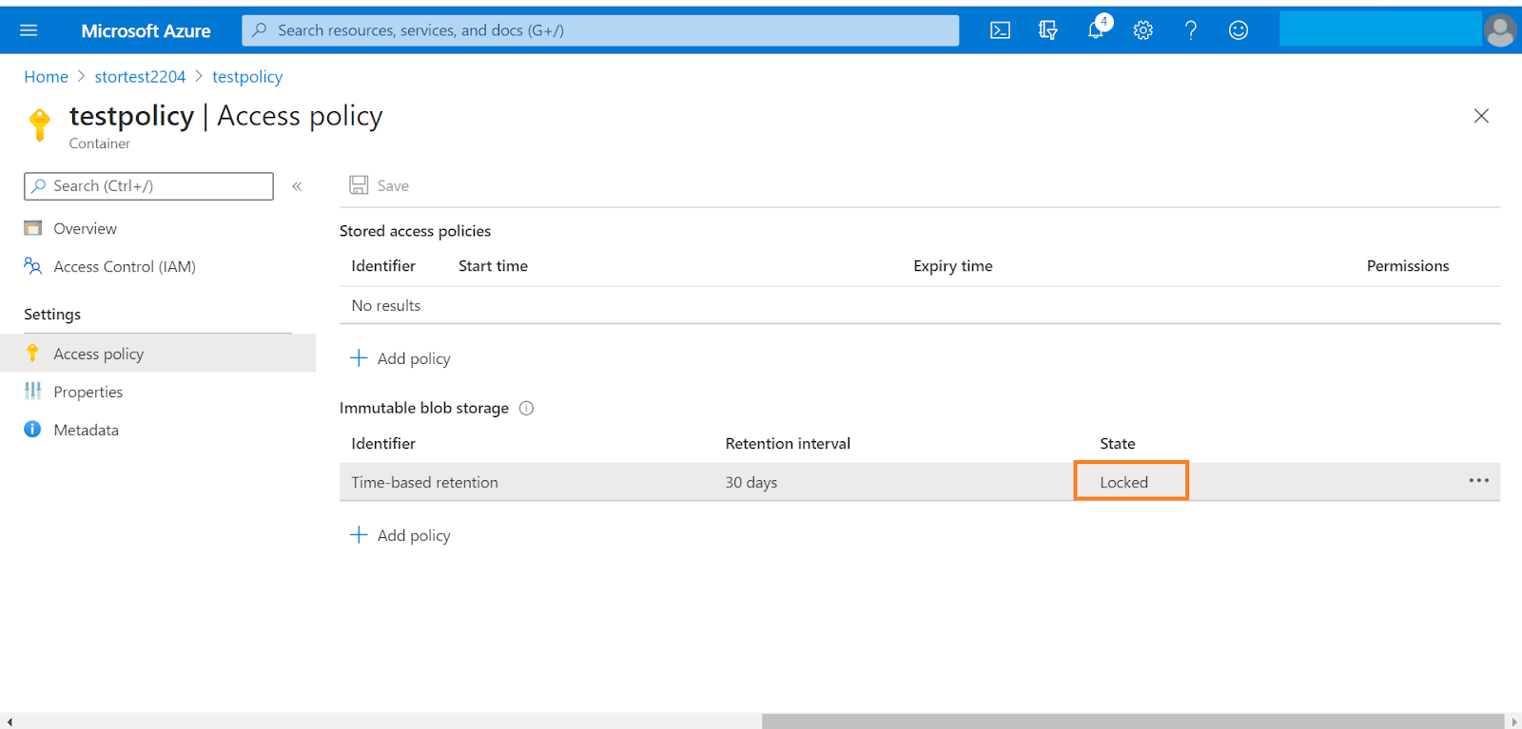The width and height of the screenshot is (1522, 729).
Task: Click the left scrollbar arrow
Action: pos(9,721)
